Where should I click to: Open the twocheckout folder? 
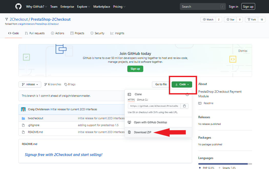[36, 118]
